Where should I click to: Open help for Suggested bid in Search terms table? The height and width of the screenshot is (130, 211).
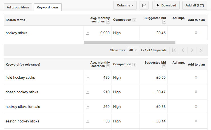click(x=164, y=22)
